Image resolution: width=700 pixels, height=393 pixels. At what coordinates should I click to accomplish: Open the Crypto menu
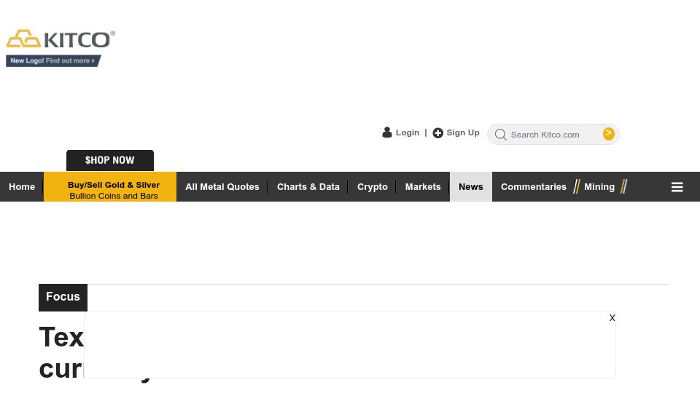[x=373, y=187]
